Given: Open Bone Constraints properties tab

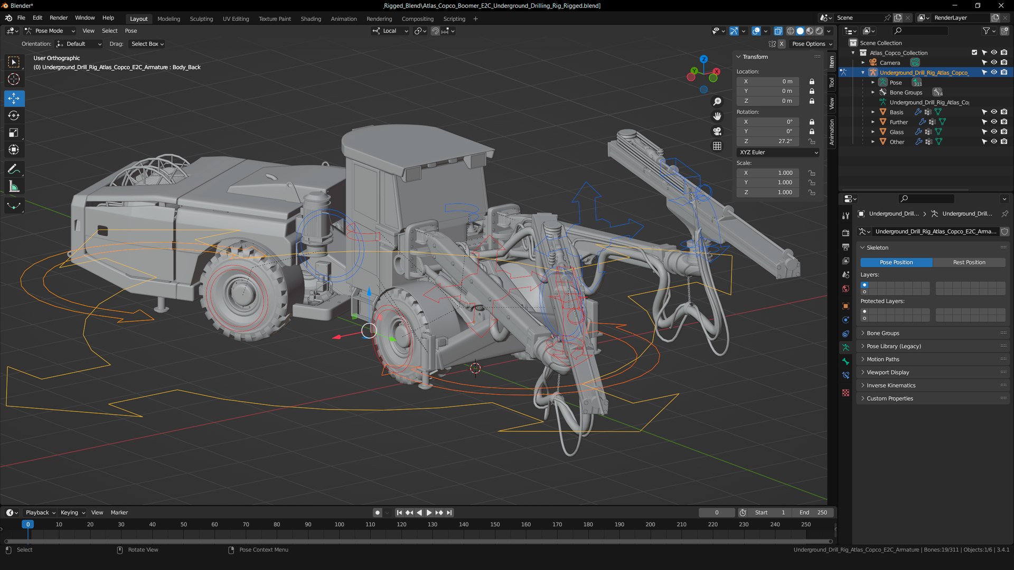Looking at the screenshot, I should point(846,376).
